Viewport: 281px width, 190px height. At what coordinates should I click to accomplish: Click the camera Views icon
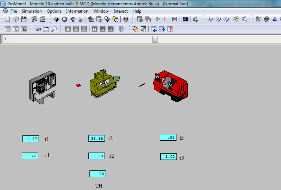point(38,29)
